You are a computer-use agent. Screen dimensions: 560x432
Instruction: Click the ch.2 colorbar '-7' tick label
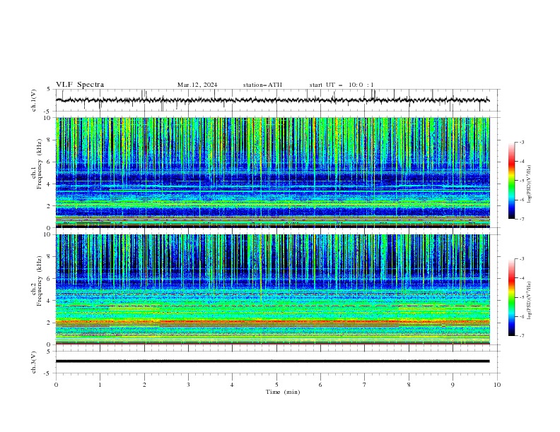point(521,336)
